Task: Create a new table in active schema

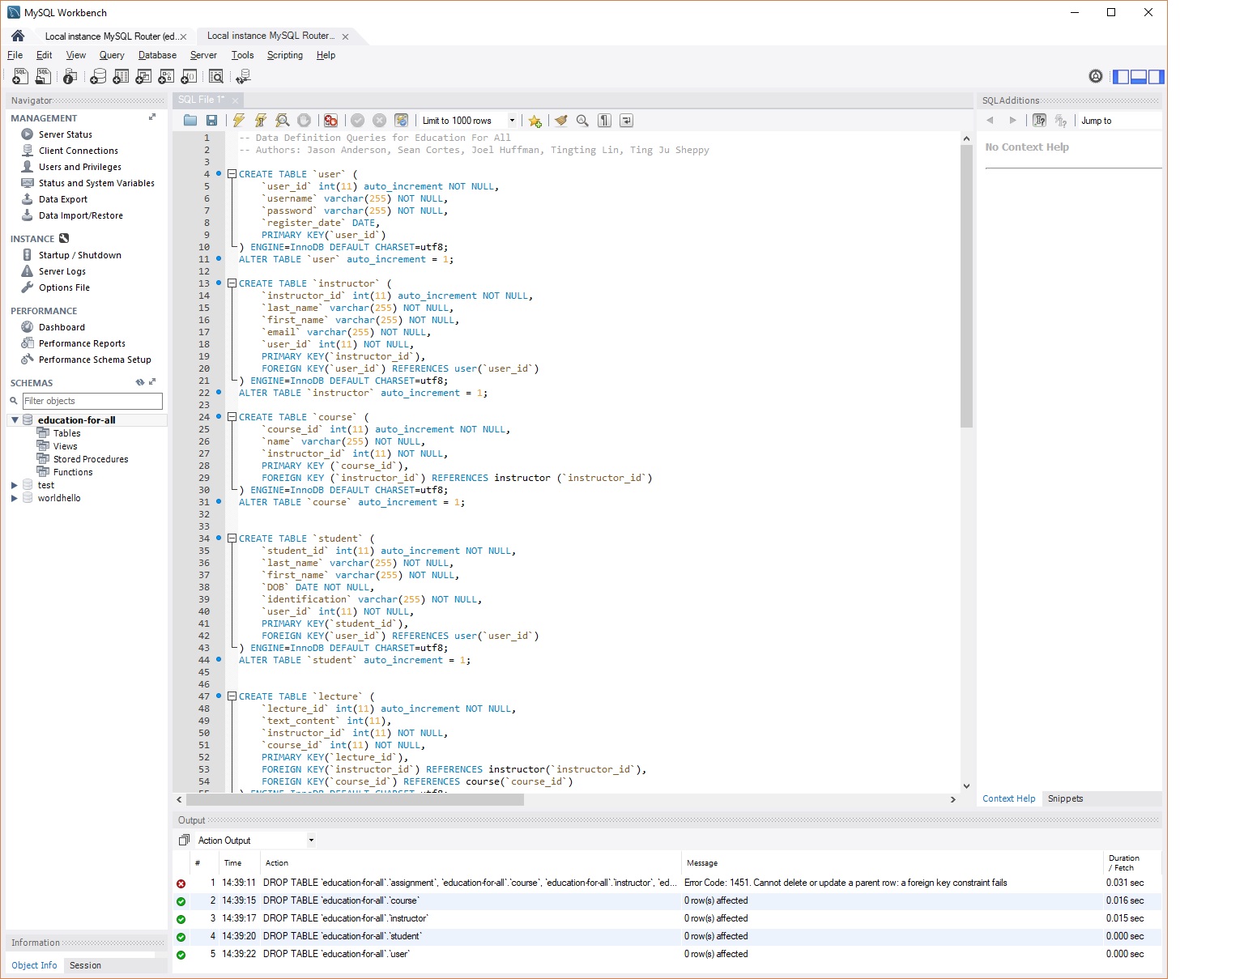Action: coord(121,76)
